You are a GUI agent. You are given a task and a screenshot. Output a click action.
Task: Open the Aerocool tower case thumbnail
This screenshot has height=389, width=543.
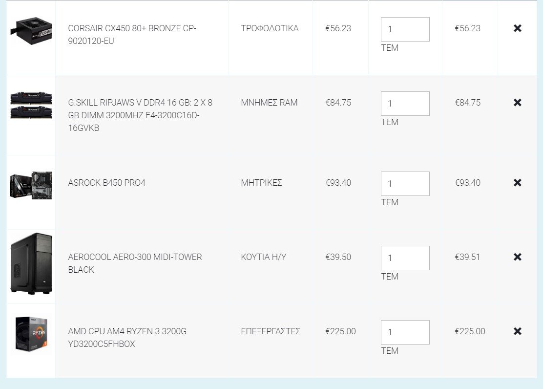[x=31, y=263]
